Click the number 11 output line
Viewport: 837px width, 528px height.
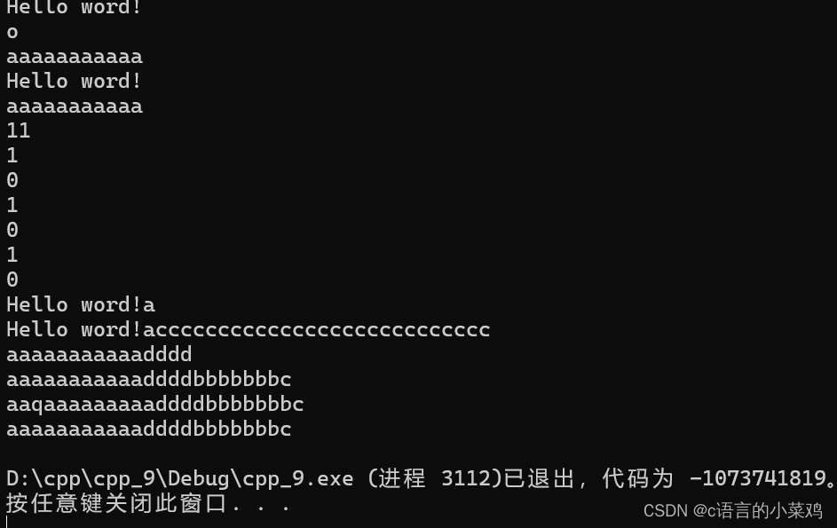pyautogui.click(x=19, y=130)
